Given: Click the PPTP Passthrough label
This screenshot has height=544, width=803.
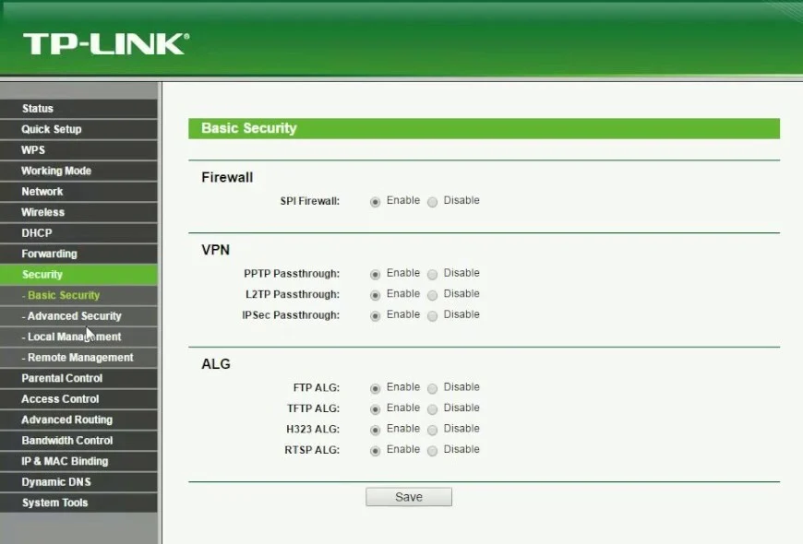Looking at the screenshot, I should point(292,274).
